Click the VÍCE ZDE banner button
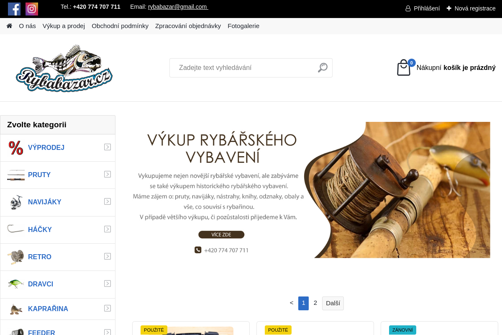 coord(221,234)
